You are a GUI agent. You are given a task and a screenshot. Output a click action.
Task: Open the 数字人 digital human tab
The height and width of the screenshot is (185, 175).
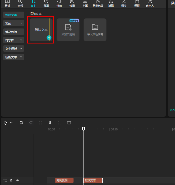pos(150,3)
